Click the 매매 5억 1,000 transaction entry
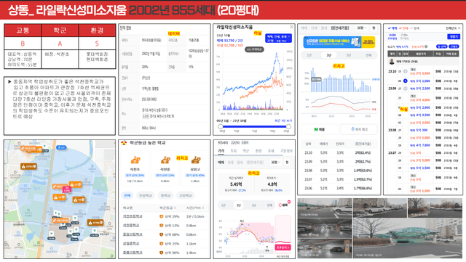The height and width of the screenshot is (262, 466). 420,81
